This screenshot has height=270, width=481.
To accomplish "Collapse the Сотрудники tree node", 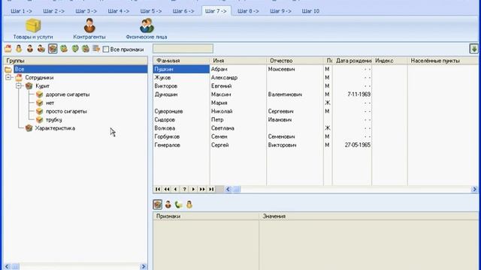I will (x=8, y=77).
